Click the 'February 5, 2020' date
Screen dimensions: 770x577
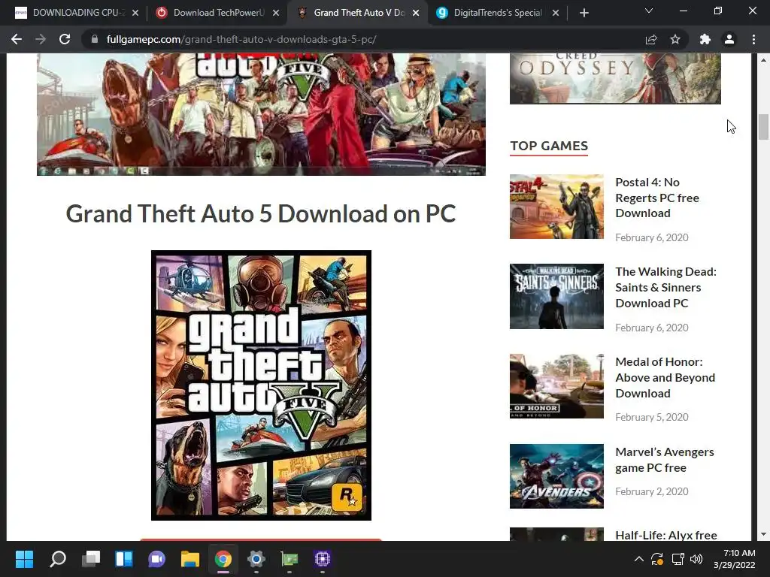pos(652,417)
